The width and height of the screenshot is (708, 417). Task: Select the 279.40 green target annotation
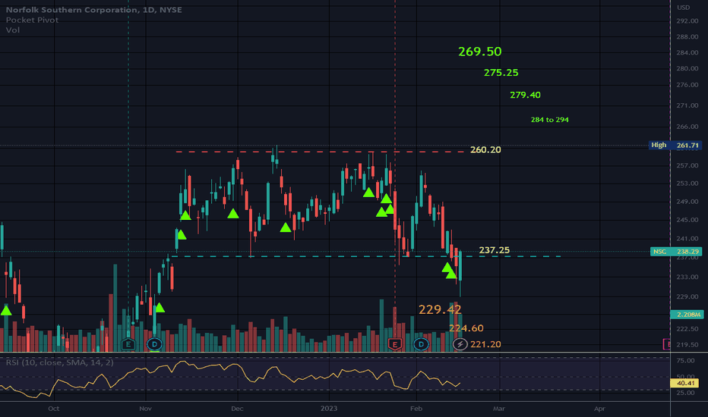[525, 95]
